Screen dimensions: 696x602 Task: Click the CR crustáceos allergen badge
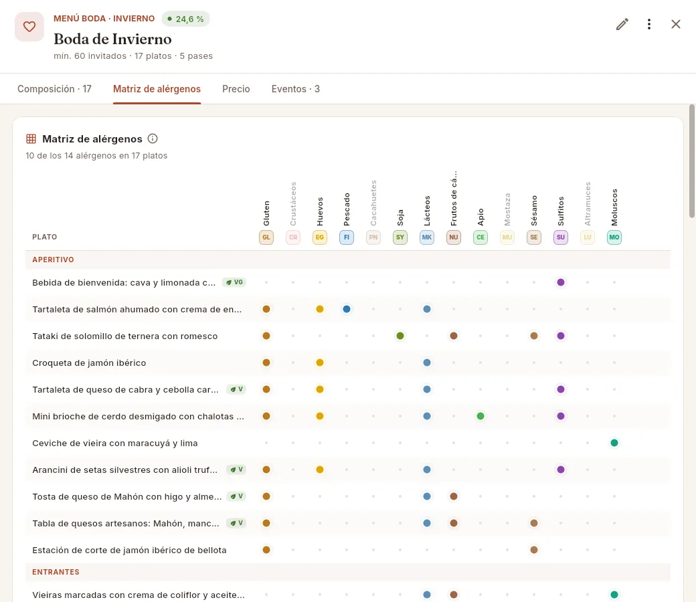[293, 237]
